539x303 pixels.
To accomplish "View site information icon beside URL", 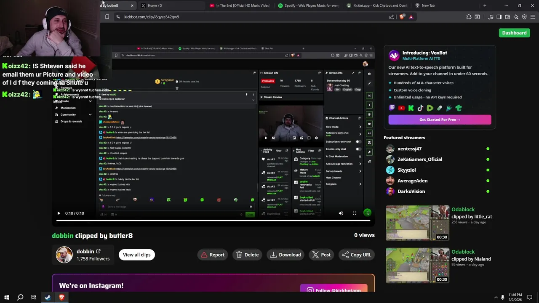I will pyautogui.click(x=118, y=17).
